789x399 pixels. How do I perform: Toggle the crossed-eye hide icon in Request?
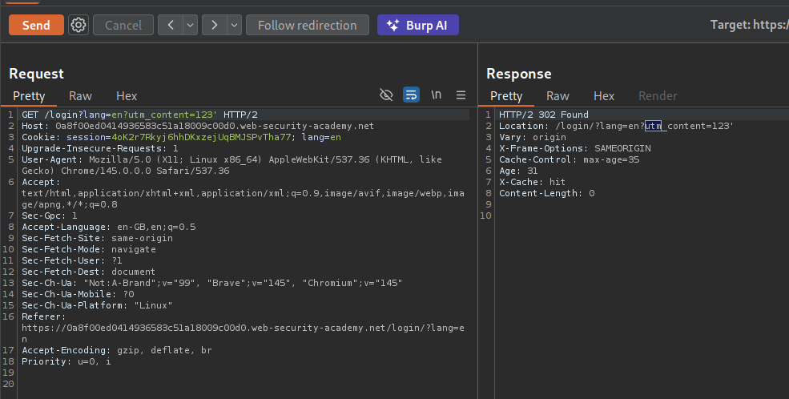tap(386, 95)
